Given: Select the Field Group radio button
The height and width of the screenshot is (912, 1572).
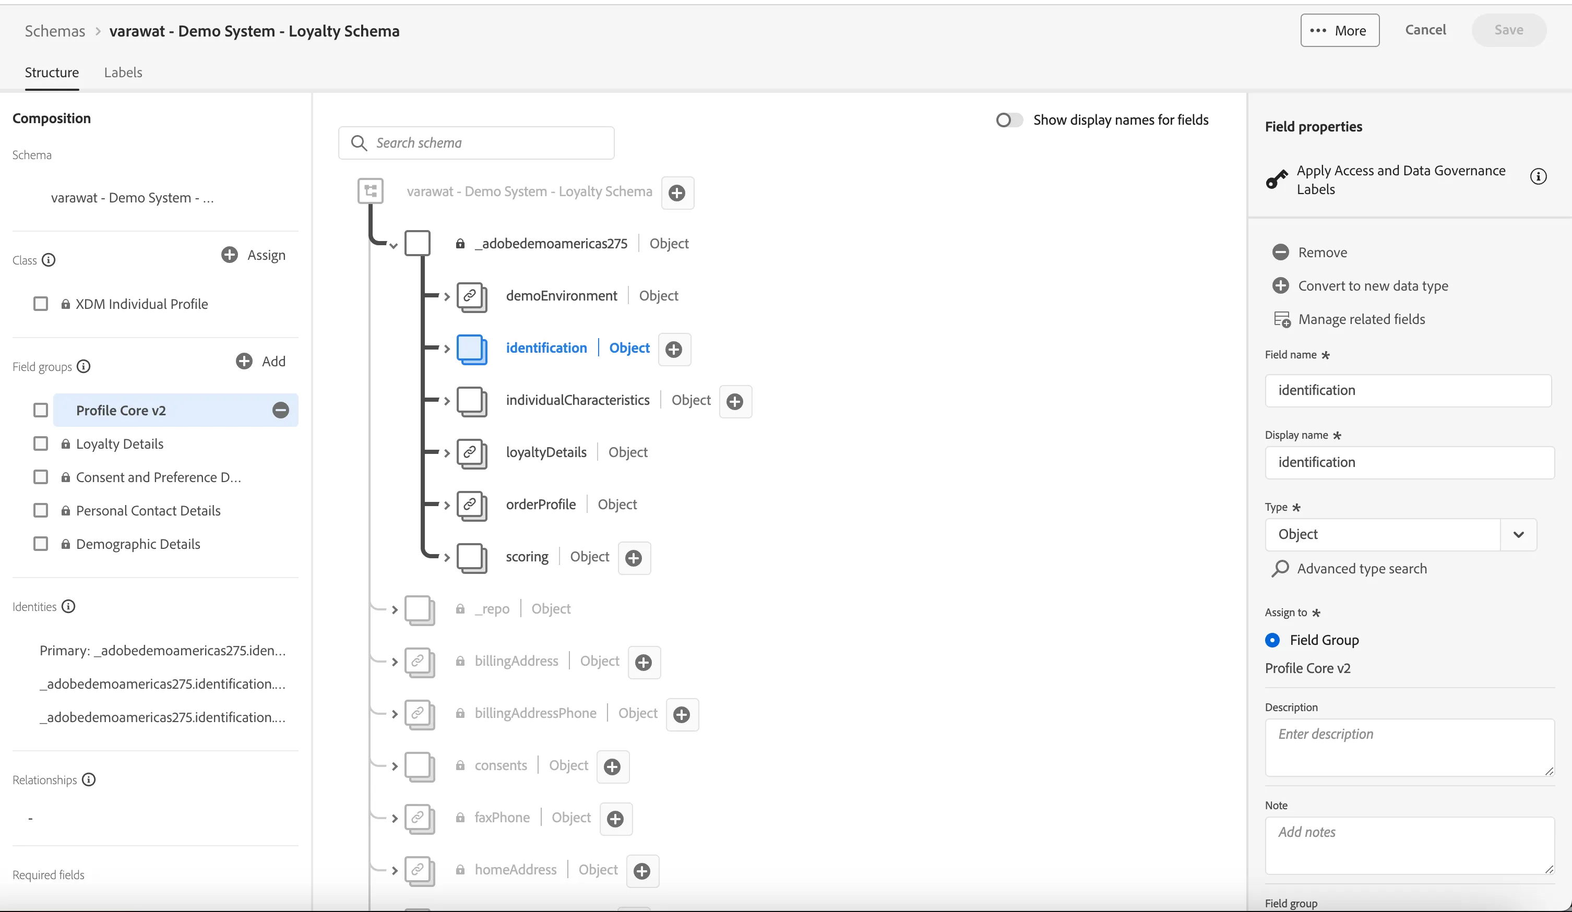Looking at the screenshot, I should [1272, 640].
